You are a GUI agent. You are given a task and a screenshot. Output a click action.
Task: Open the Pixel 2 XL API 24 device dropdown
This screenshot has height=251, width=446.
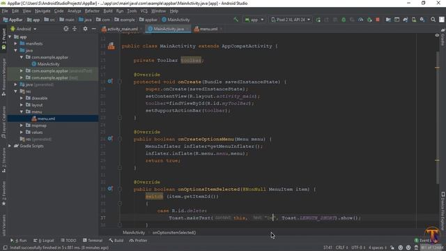(x=291, y=20)
